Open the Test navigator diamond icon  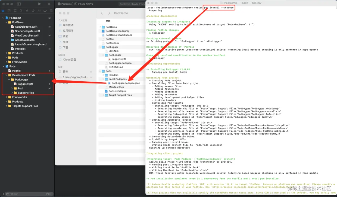(33, 11)
